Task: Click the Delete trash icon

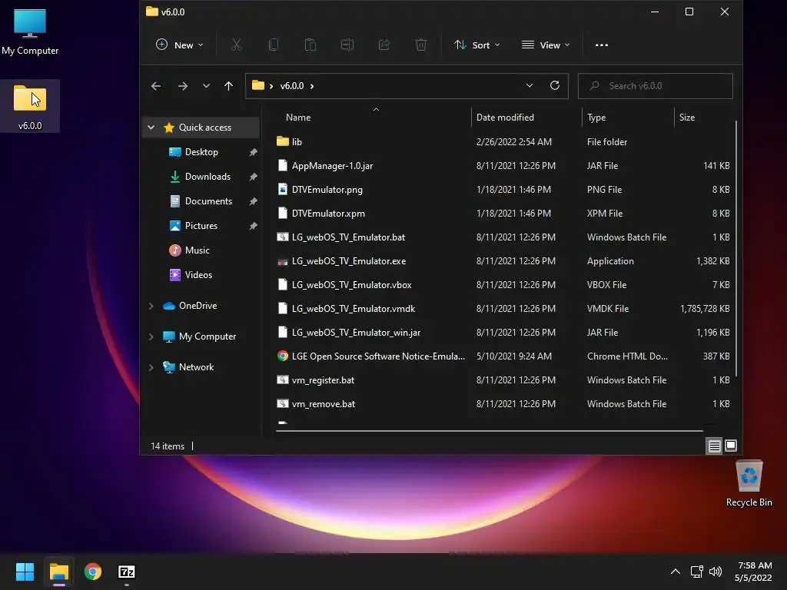Action: (x=421, y=45)
